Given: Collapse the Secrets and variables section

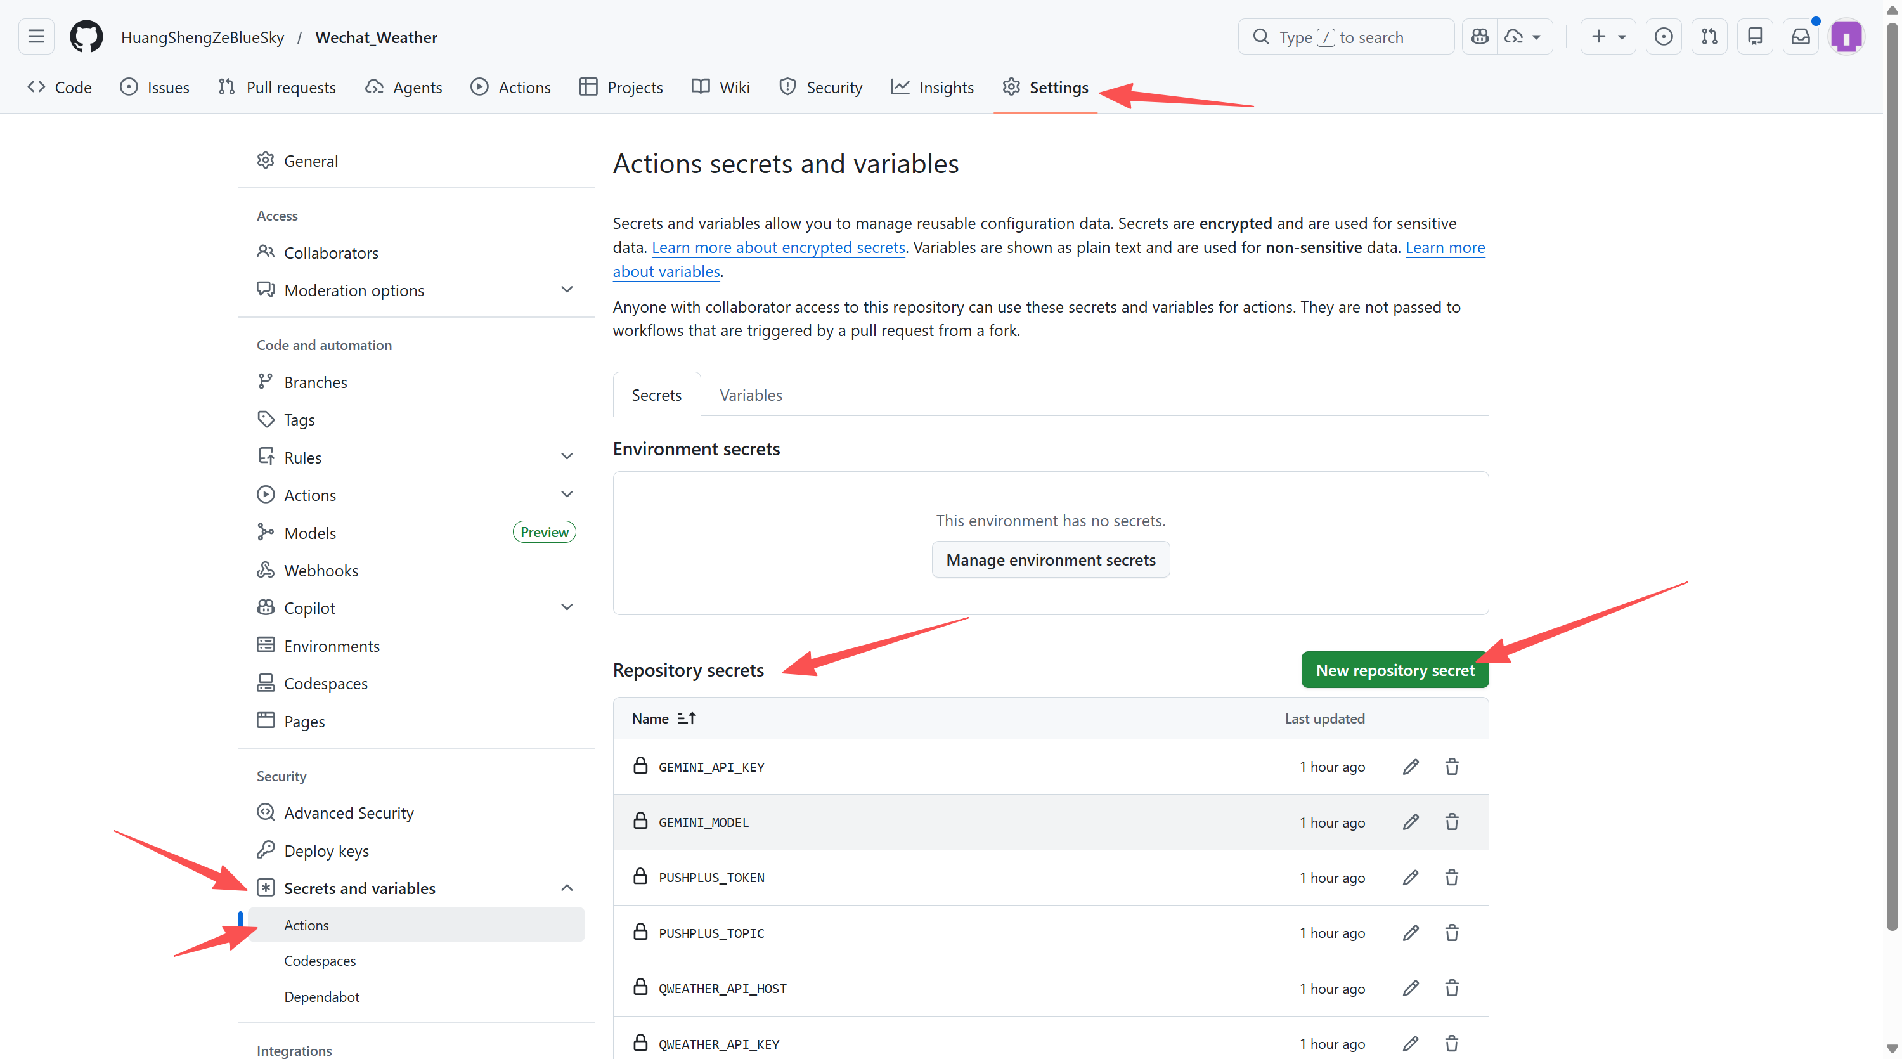Looking at the screenshot, I should tap(566, 888).
